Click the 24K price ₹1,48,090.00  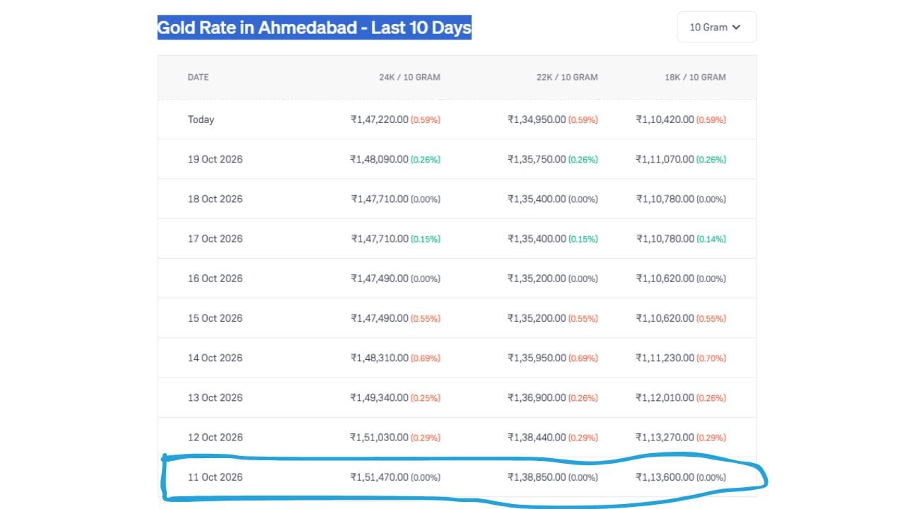(379, 159)
